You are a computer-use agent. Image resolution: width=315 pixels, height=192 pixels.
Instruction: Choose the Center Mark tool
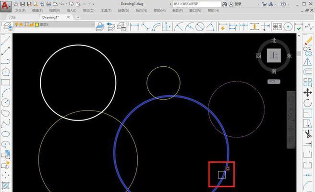click(288, 27)
